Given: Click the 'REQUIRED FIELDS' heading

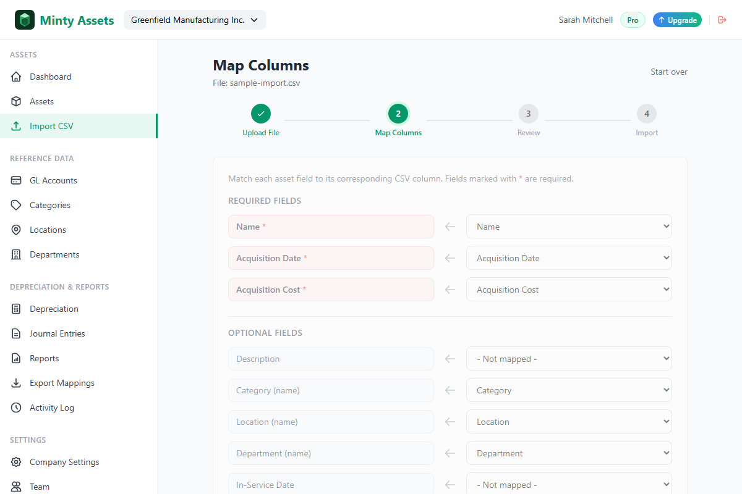Looking at the screenshot, I should tap(265, 201).
